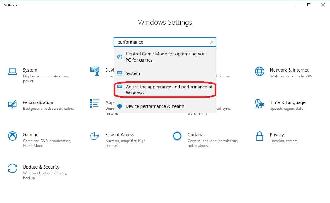330x203 pixels.
Task: Go to Network & Internet settings title
Action: coord(289,70)
